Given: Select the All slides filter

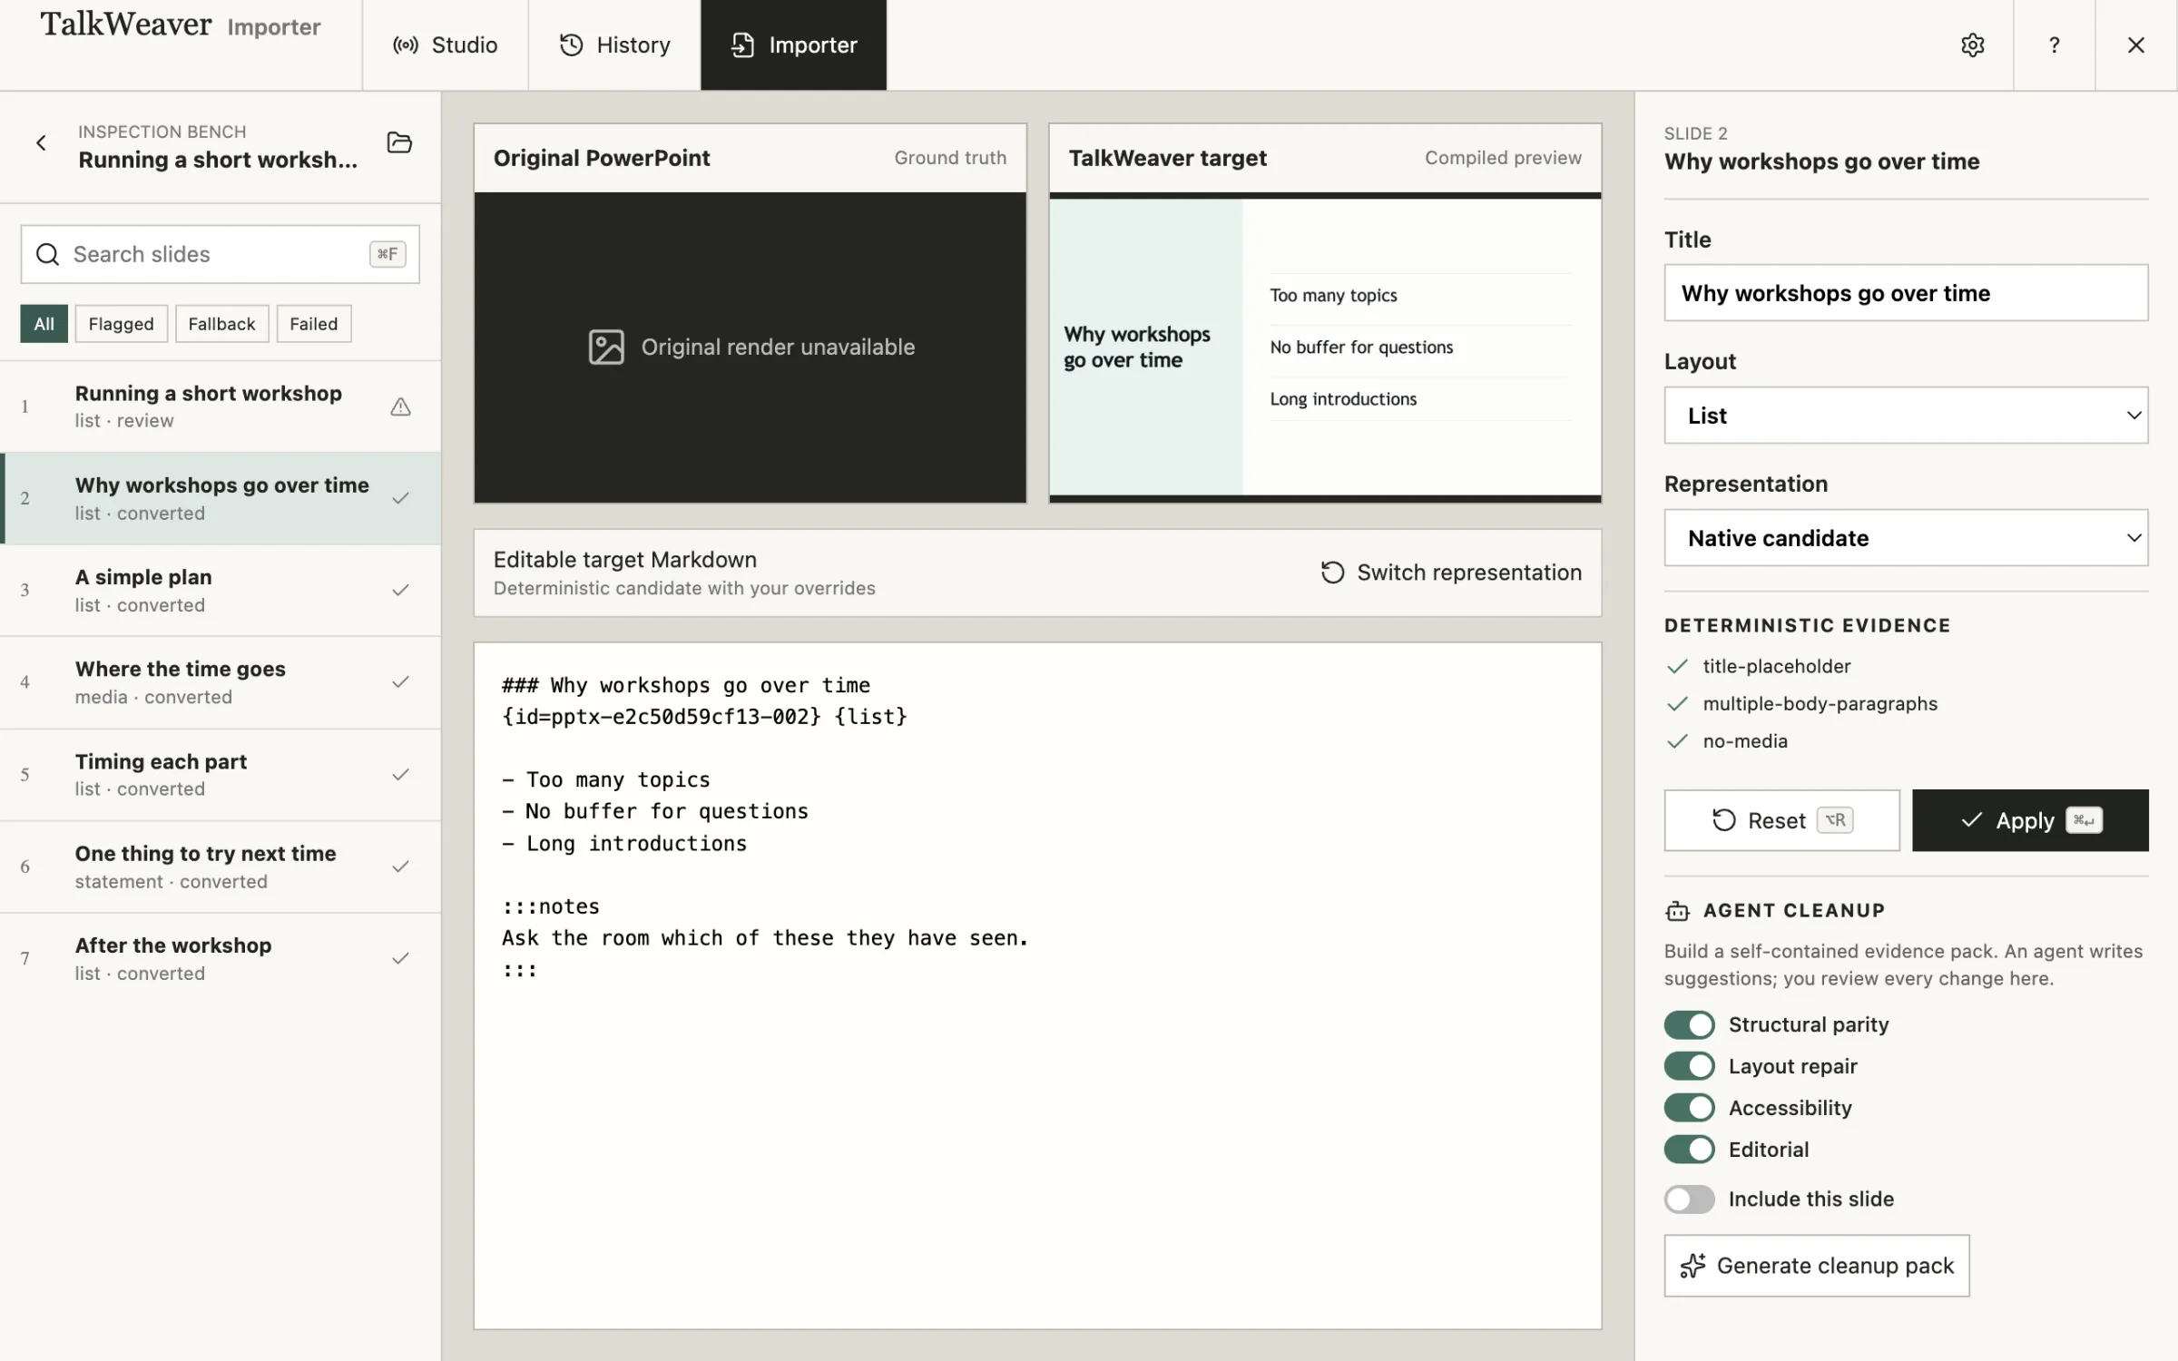Looking at the screenshot, I should tap(44, 324).
